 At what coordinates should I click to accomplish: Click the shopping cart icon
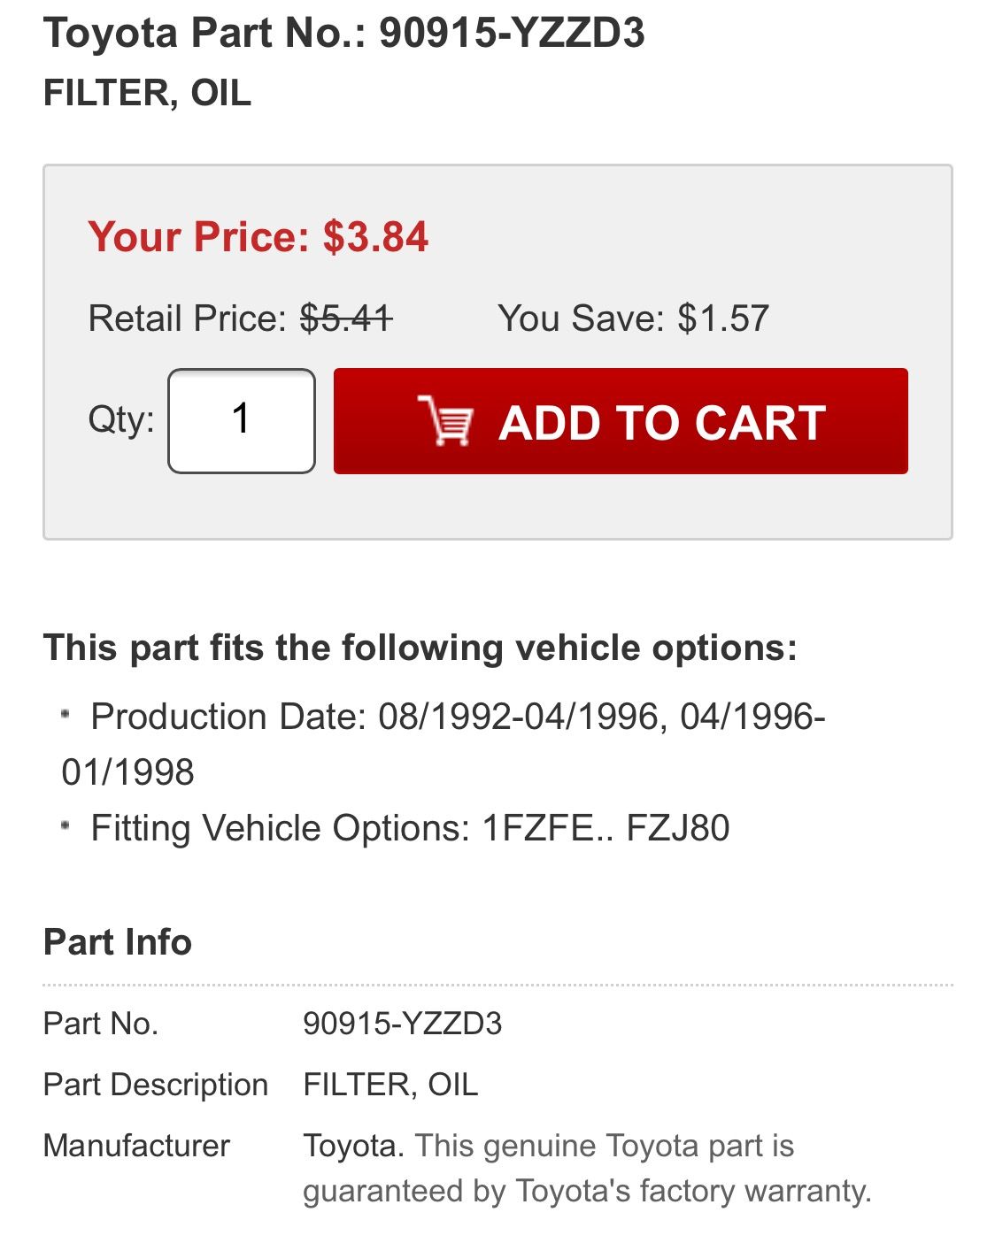click(x=445, y=421)
